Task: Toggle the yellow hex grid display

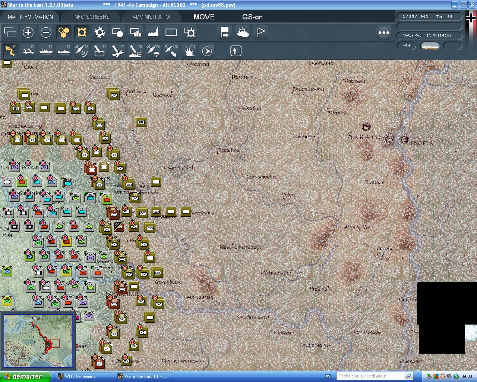Action: click(x=64, y=32)
